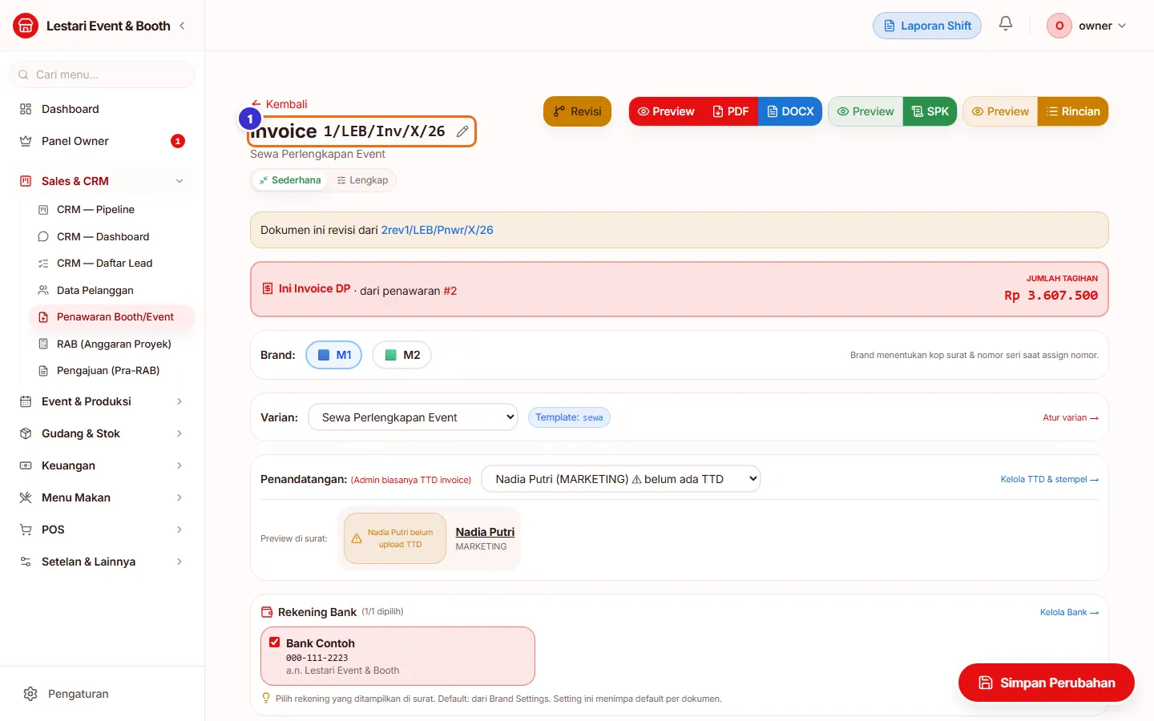Expand the Event & Produksi menu
The width and height of the screenshot is (1154, 721).
[103, 401]
